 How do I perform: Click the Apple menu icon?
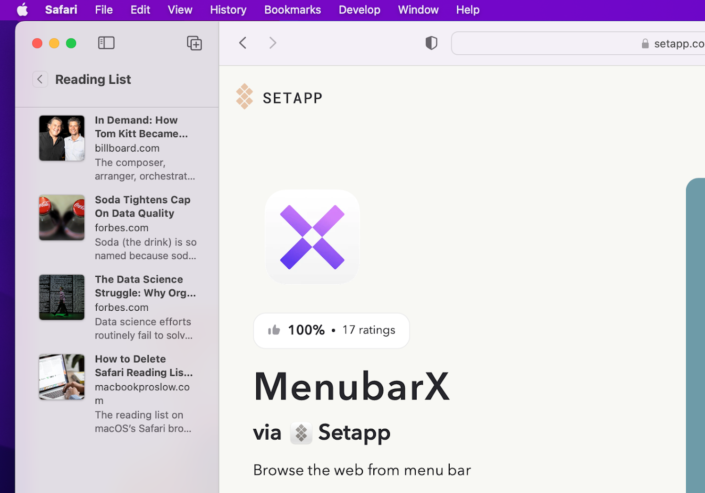click(x=22, y=9)
